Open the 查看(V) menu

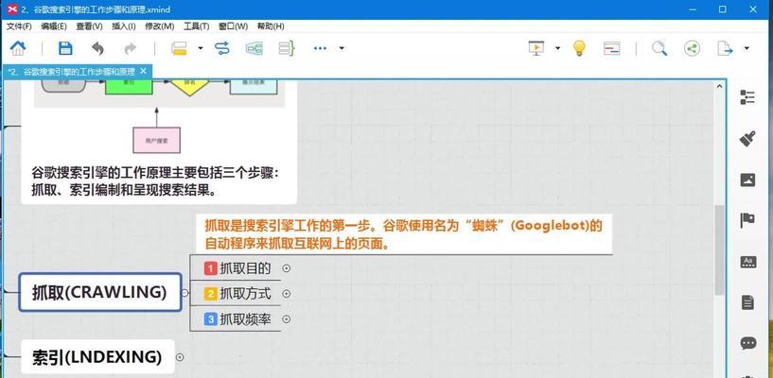pyautogui.click(x=89, y=26)
